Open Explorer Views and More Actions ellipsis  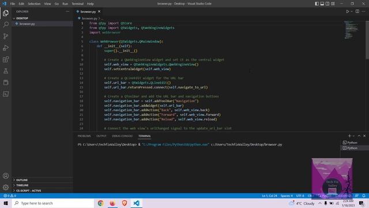(x=67, y=12)
